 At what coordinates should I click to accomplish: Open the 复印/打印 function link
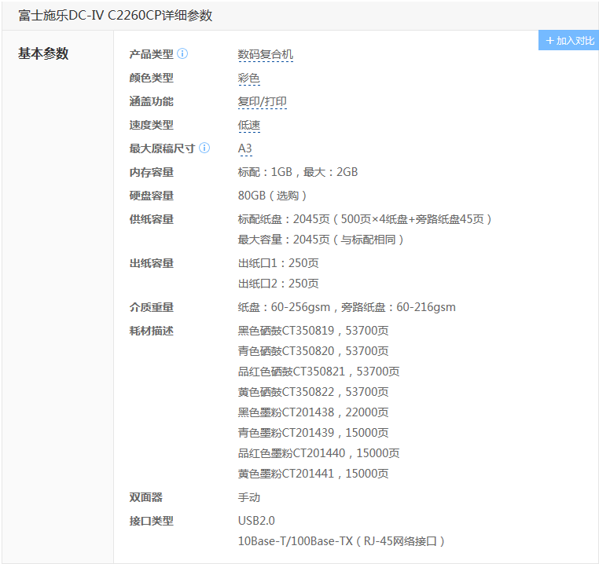pyautogui.click(x=263, y=102)
